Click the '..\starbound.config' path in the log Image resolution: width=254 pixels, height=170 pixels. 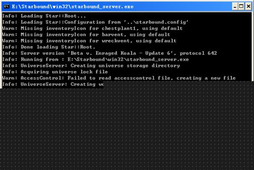click(x=156, y=22)
